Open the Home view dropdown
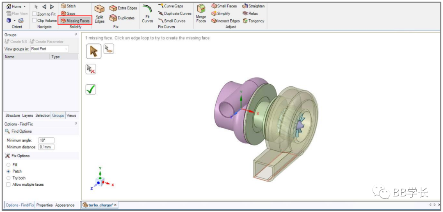This screenshot has height=212, width=443. click(x=16, y=6)
